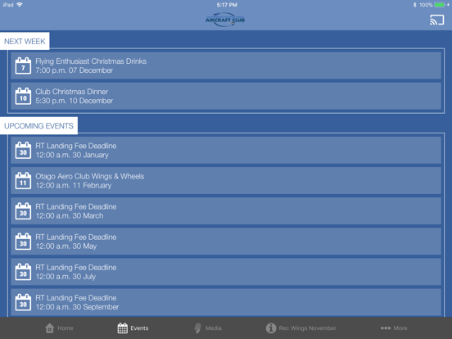Image resolution: width=452 pixels, height=339 pixels.
Task: Tap '7:00 p.m. 07 December' time text
Action: [x=74, y=70]
